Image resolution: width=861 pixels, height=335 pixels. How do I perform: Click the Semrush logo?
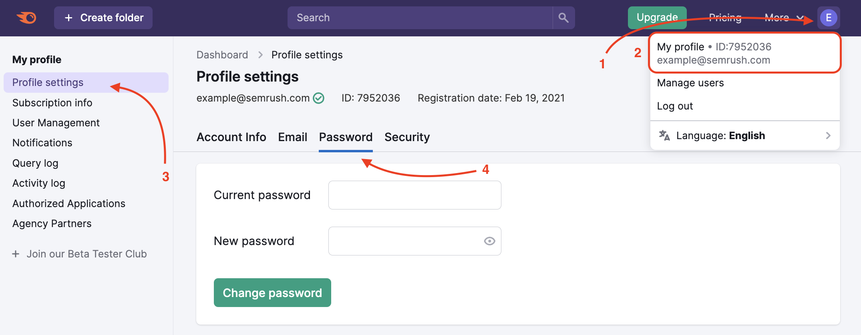(x=27, y=18)
